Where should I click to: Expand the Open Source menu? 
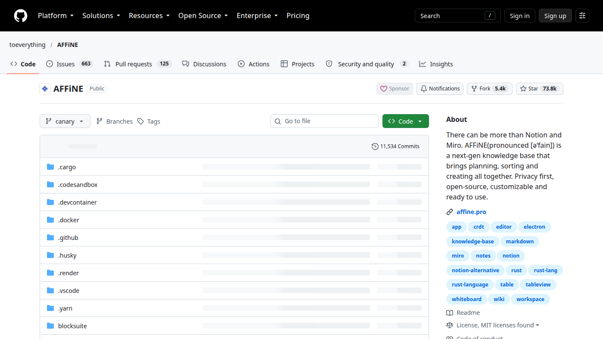click(x=203, y=16)
